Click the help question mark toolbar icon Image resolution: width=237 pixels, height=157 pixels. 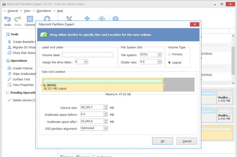115,18
